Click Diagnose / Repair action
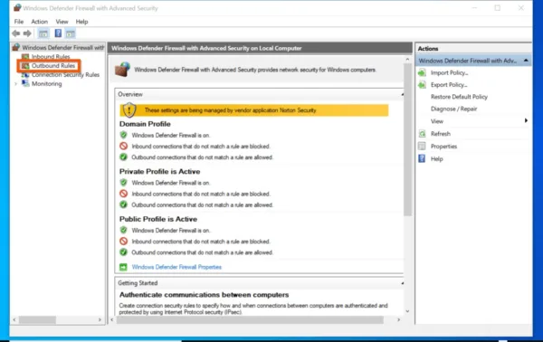Image resolution: width=543 pixels, height=342 pixels. point(453,109)
